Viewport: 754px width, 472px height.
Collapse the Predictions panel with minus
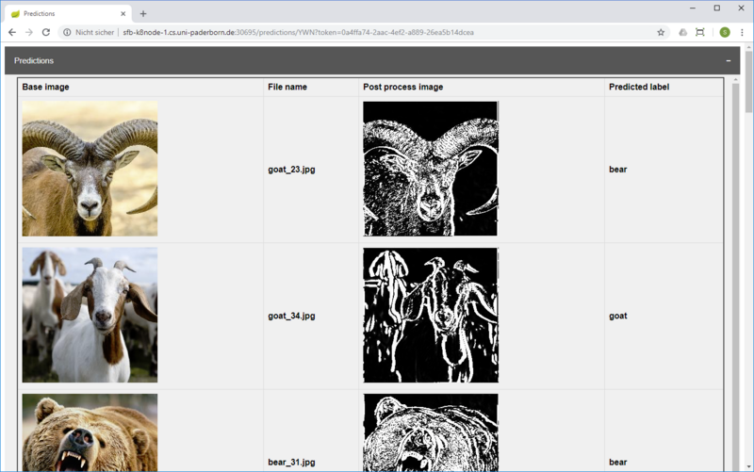729,60
